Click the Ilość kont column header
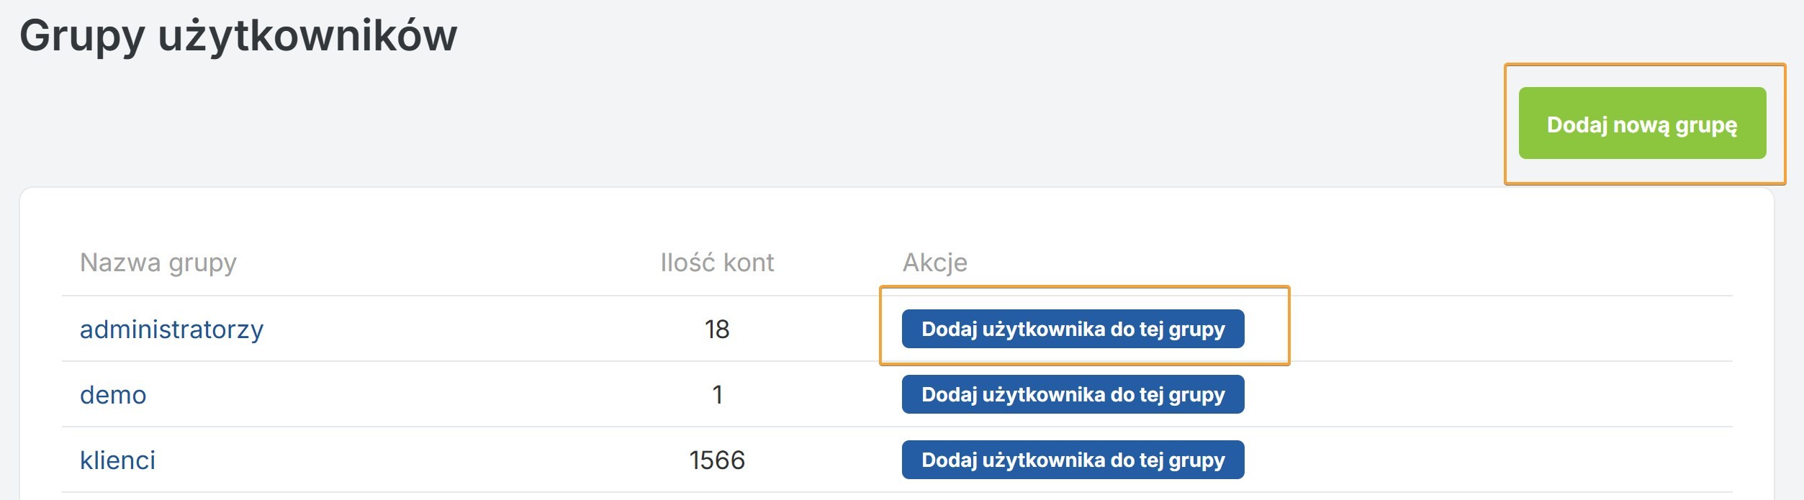Image resolution: width=1804 pixels, height=500 pixels. (x=717, y=263)
